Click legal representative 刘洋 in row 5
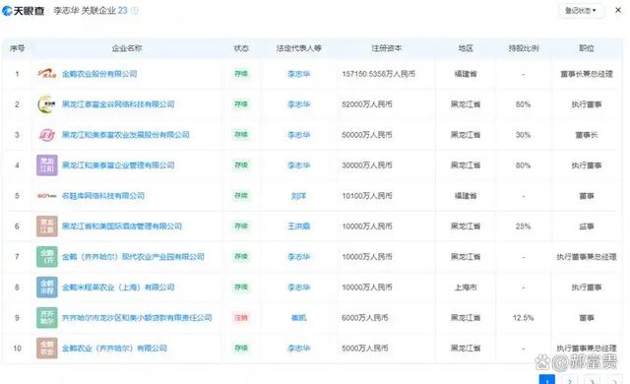The height and width of the screenshot is (384, 630). tap(298, 196)
